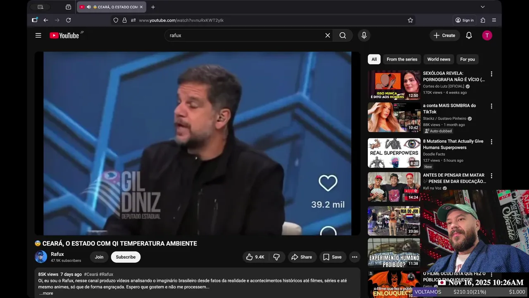Close the CEARÁ, O ESTADO COM tab
Image resolution: width=529 pixels, height=298 pixels.
point(141,7)
